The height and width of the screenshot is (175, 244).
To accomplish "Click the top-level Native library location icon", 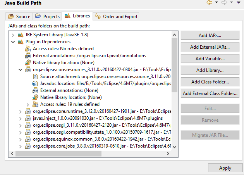I will pos(28,63).
